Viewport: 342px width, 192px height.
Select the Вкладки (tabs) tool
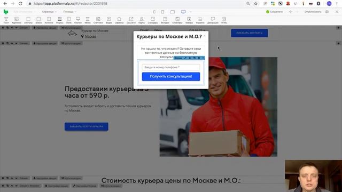(x=165, y=20)
